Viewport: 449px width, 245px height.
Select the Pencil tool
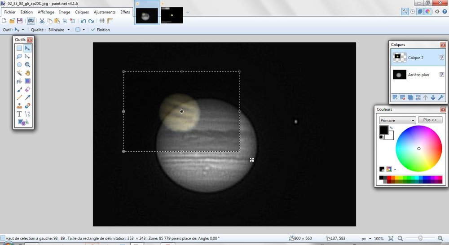click(x=19, y=98)
